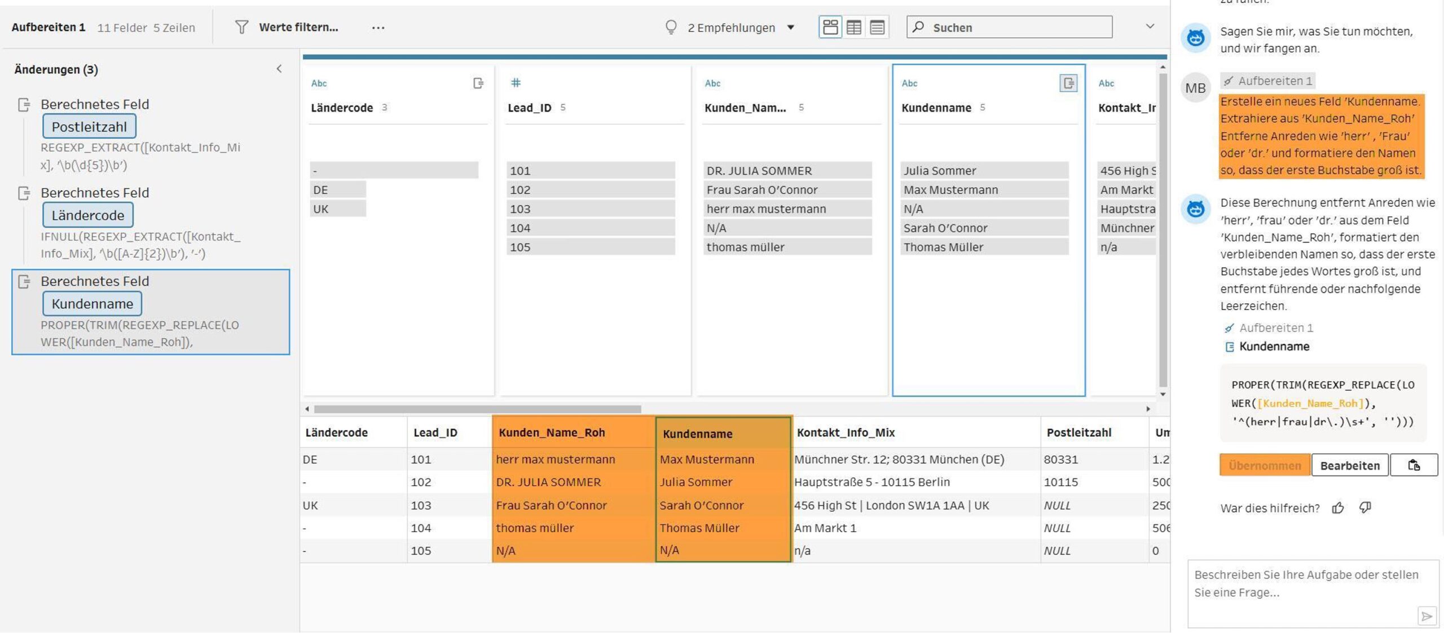1444x633 pixels.
Task: Collapse the Änderungen pane
Action: coord(279,69)
